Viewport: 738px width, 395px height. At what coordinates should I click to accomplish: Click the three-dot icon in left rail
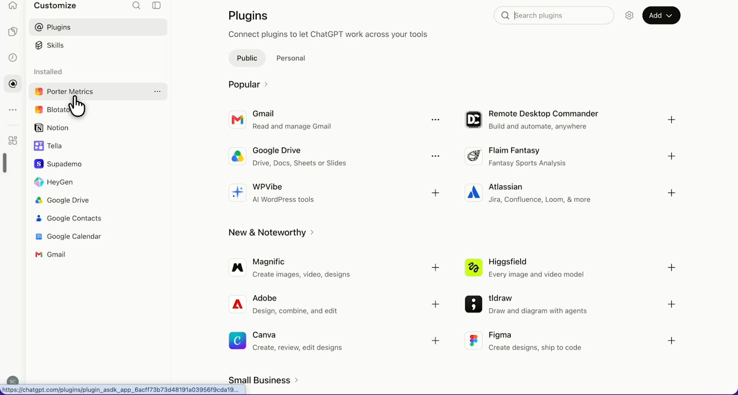pos(13,110)
